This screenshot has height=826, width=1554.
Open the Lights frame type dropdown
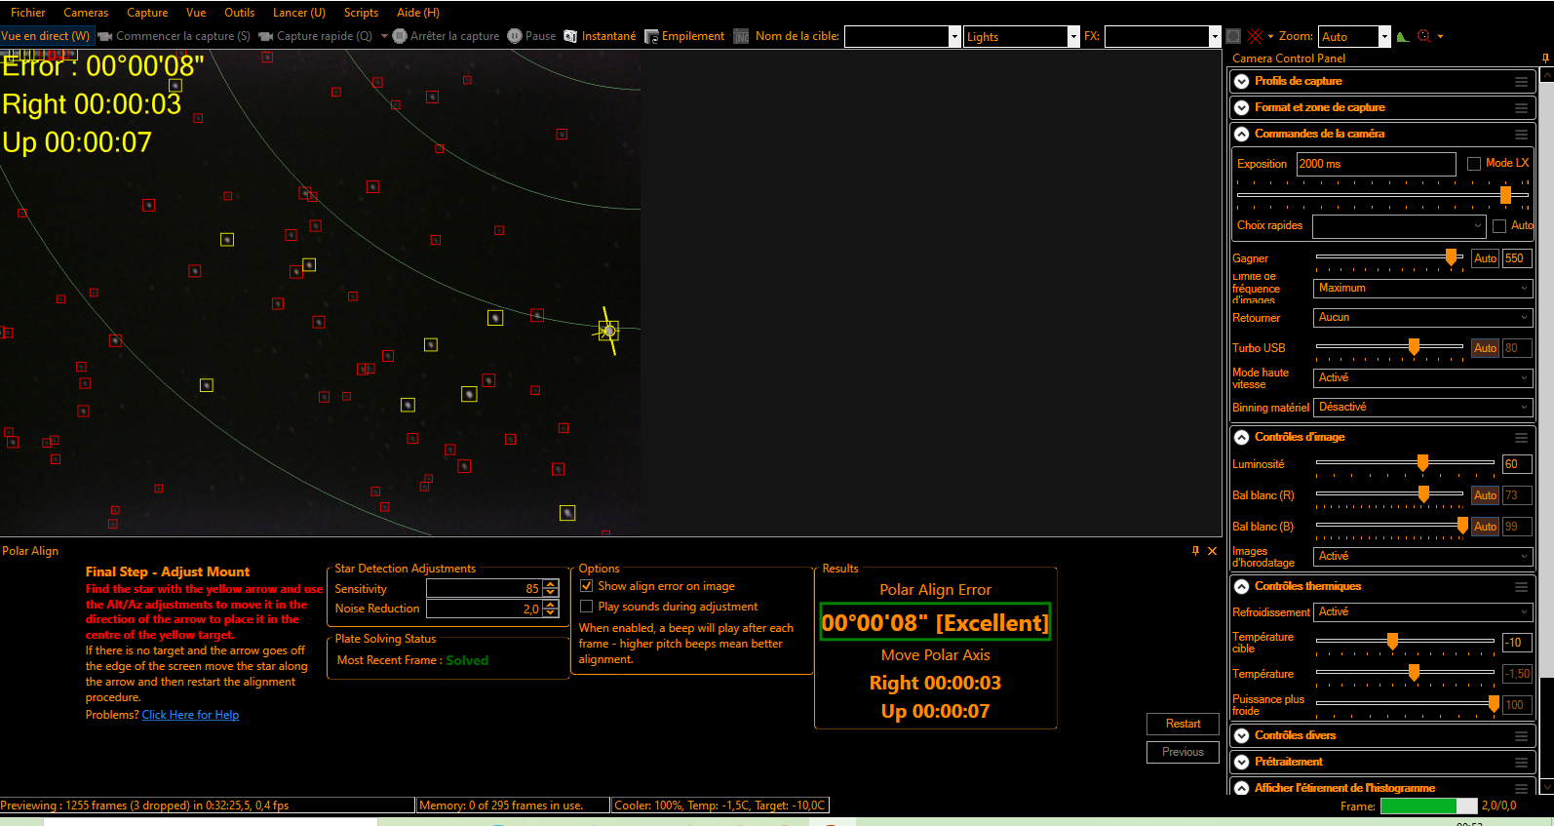(x=1073, y=36)
